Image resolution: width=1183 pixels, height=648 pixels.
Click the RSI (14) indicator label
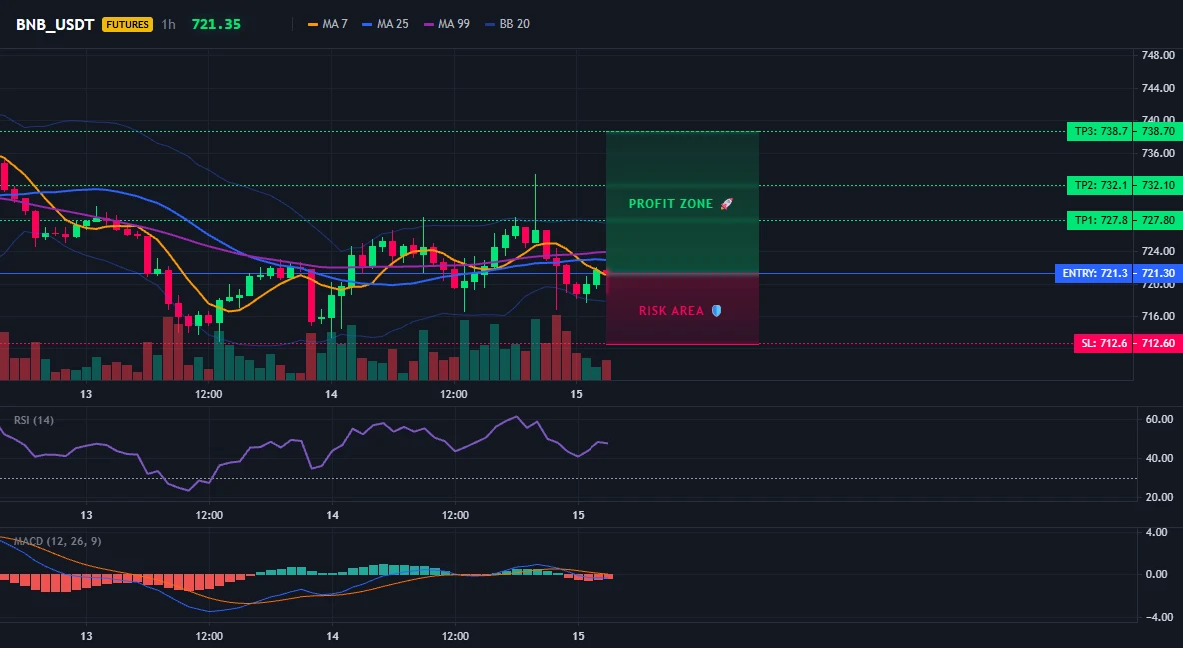tap(34, 420)
